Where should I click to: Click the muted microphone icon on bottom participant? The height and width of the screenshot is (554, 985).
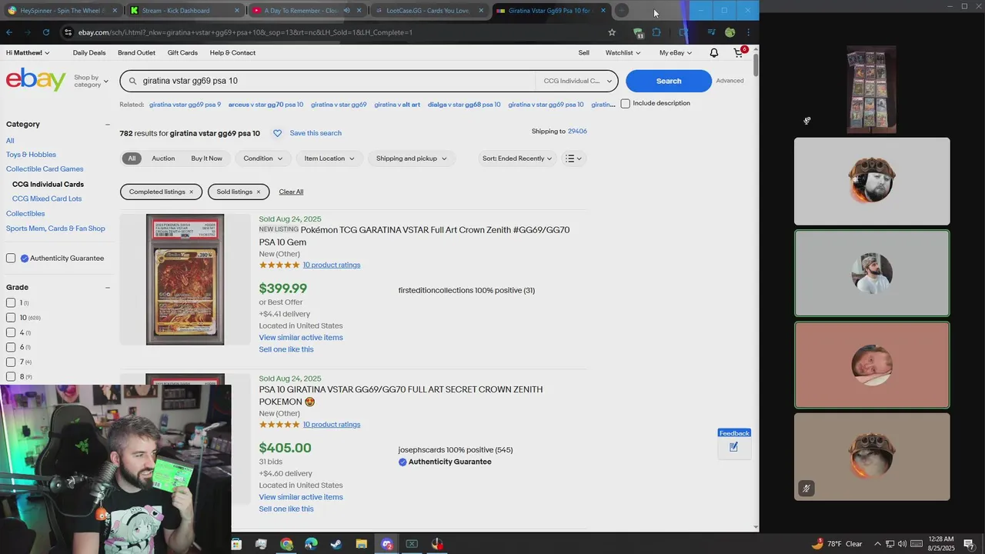[x=806, y=488]
